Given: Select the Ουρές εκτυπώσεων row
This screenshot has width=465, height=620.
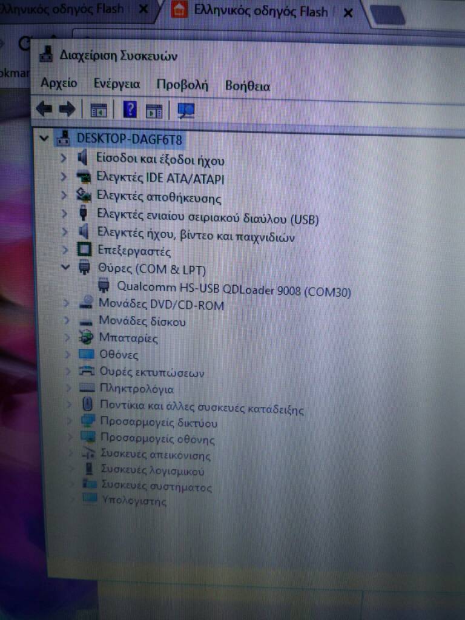Looking at the screenshot, I should (x=152, y=372).
